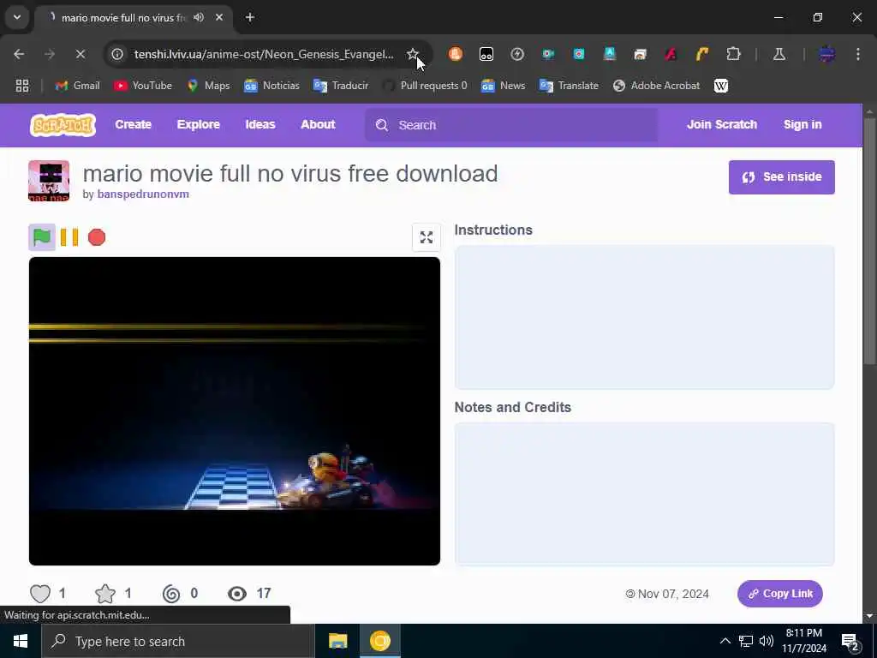The image size is (877, 658).
Task: Click the Chrome taskbar icon
Action: (379, 641)
